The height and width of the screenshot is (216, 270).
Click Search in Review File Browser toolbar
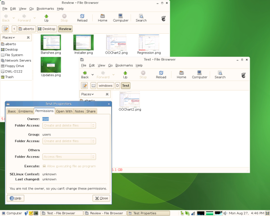(x=141, y=18)
